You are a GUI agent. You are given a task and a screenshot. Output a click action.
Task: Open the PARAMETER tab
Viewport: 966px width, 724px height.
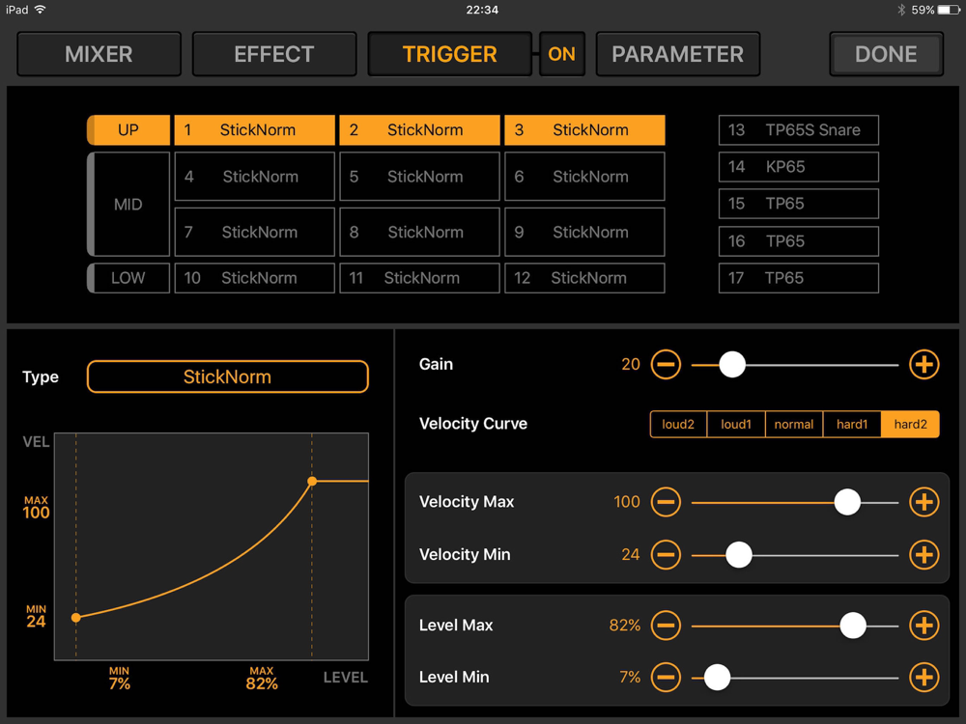(x=678, y=54)
